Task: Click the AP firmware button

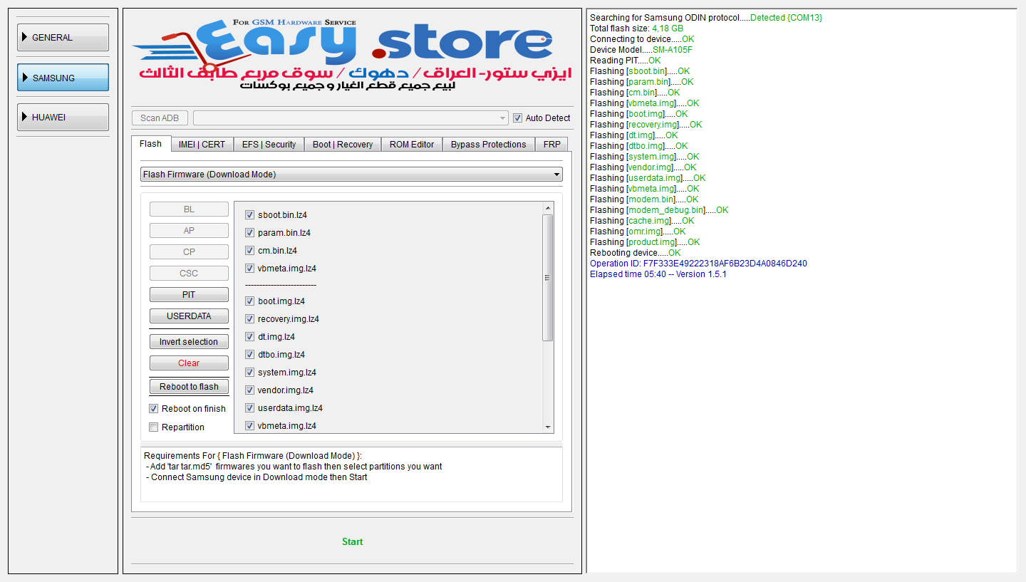Action: (189, 231)
